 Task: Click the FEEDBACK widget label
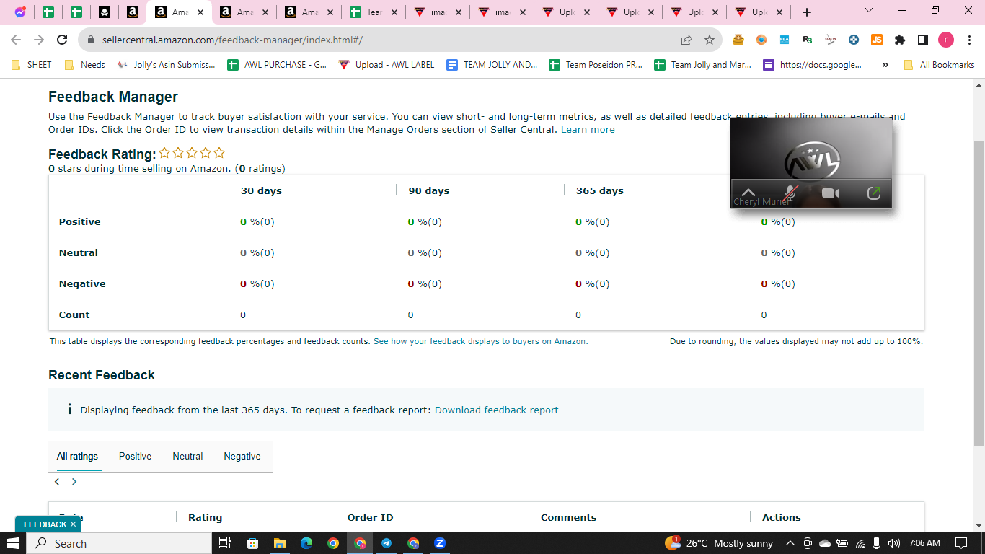click(45, 524)
